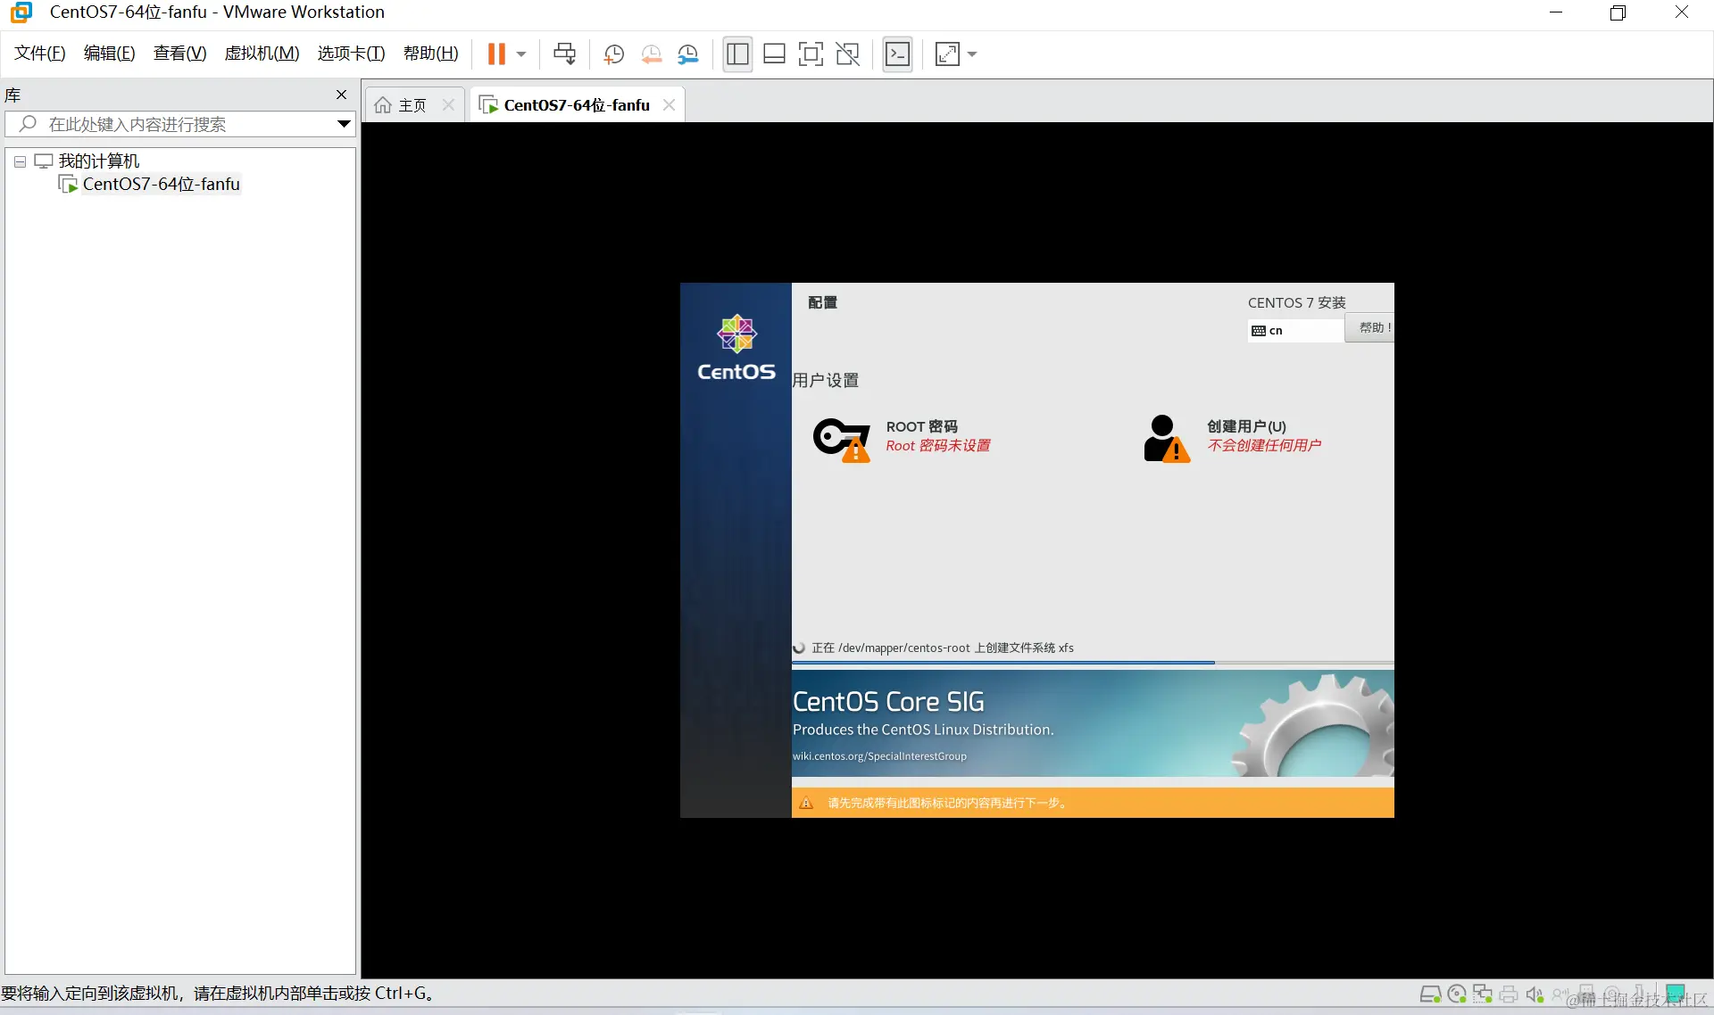Toggle the library sidebar view button

(x=737, y=54)
